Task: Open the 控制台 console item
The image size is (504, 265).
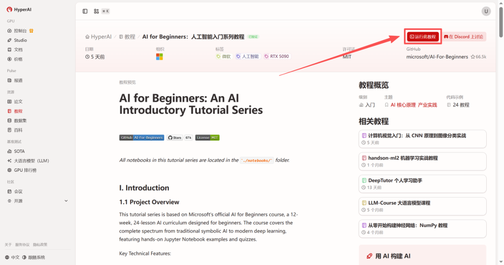Action: coord(20,31)
